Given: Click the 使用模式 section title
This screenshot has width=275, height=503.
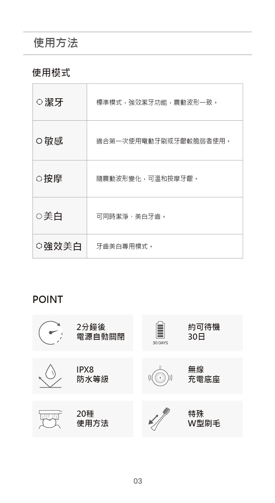Looking at the screenshot, I should point(51,73).
